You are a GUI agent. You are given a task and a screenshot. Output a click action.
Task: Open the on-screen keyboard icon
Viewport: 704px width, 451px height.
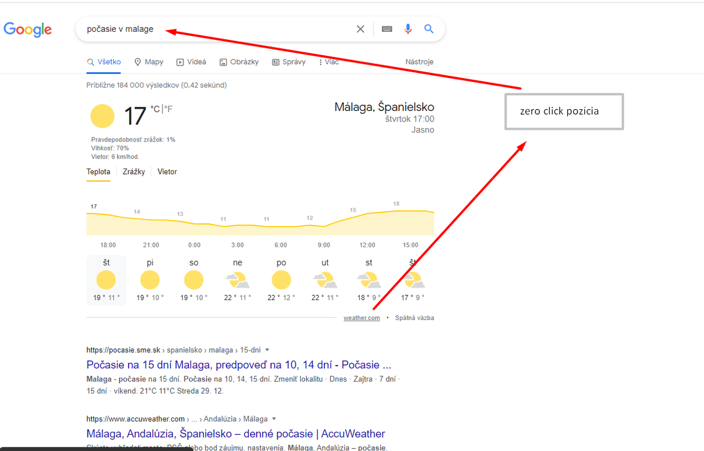point(387,29)
